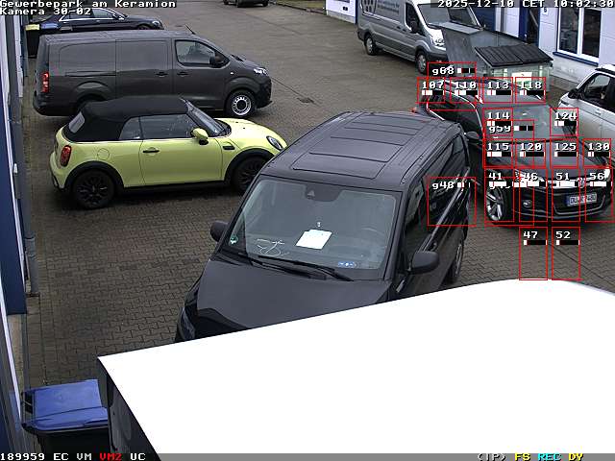Click the FS status indicator
Image resolution: width=615 pixels, height=461 pixels.
click(x=522, y=456)
